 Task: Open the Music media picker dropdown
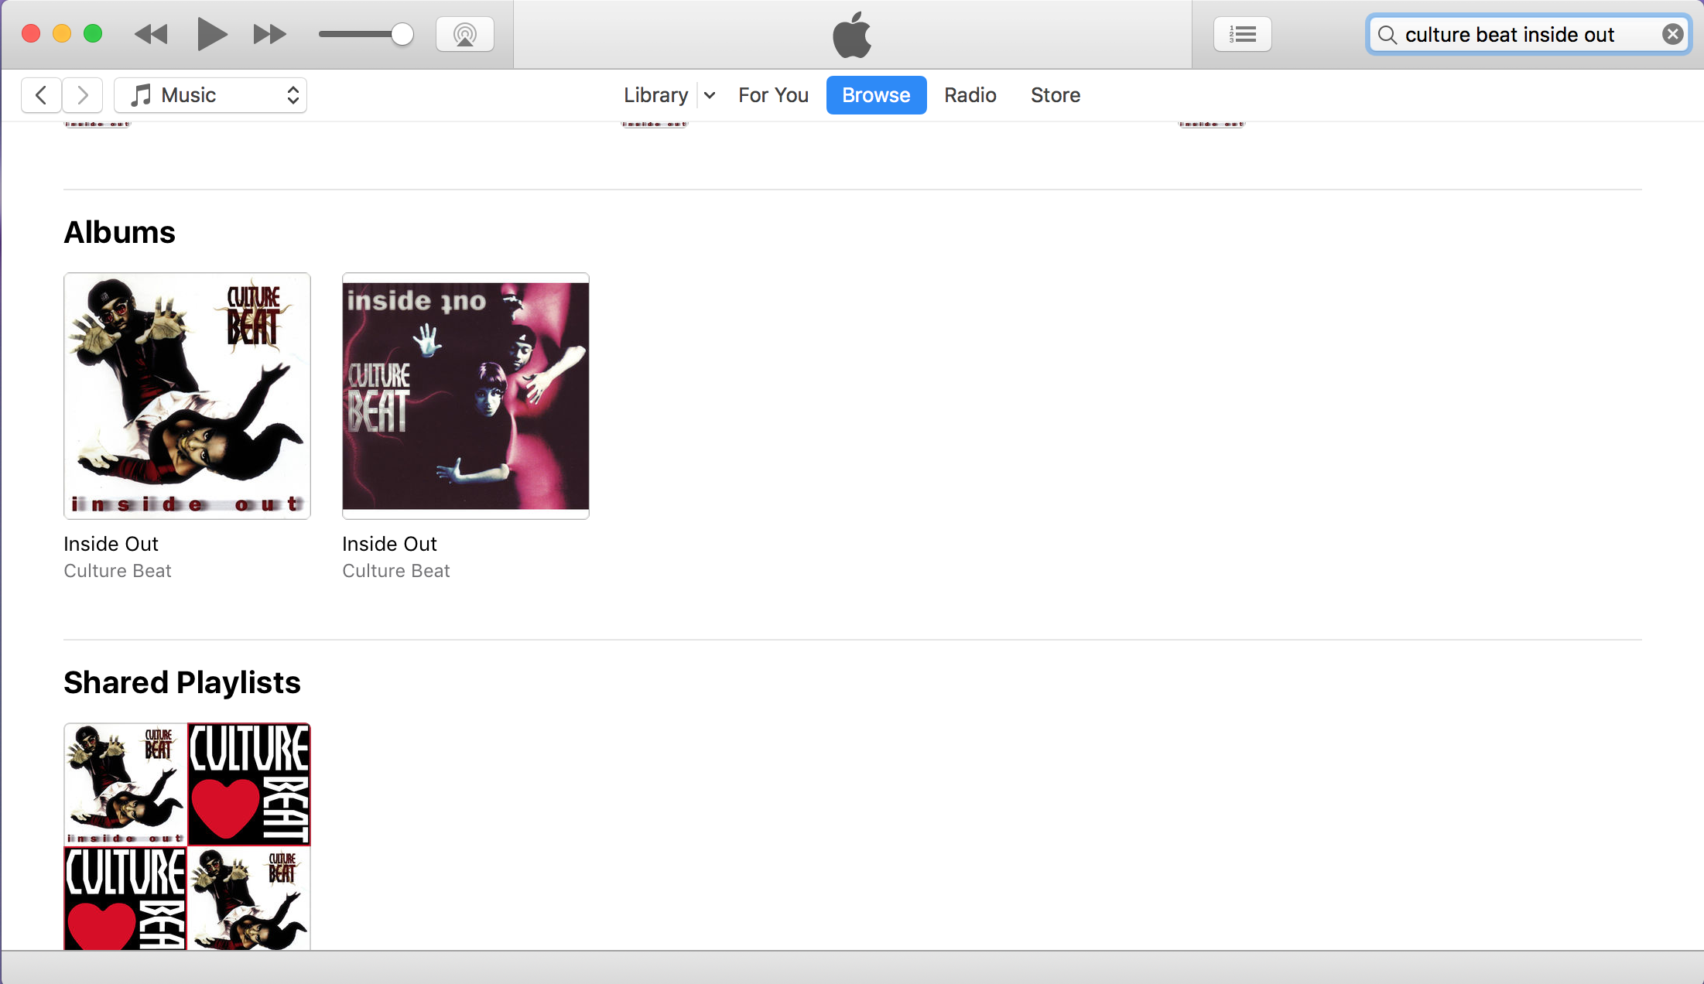pos(210,95)
